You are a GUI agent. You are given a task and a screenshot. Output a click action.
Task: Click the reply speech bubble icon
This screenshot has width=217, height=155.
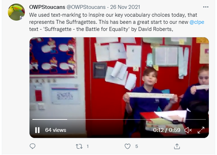(32, 146)
